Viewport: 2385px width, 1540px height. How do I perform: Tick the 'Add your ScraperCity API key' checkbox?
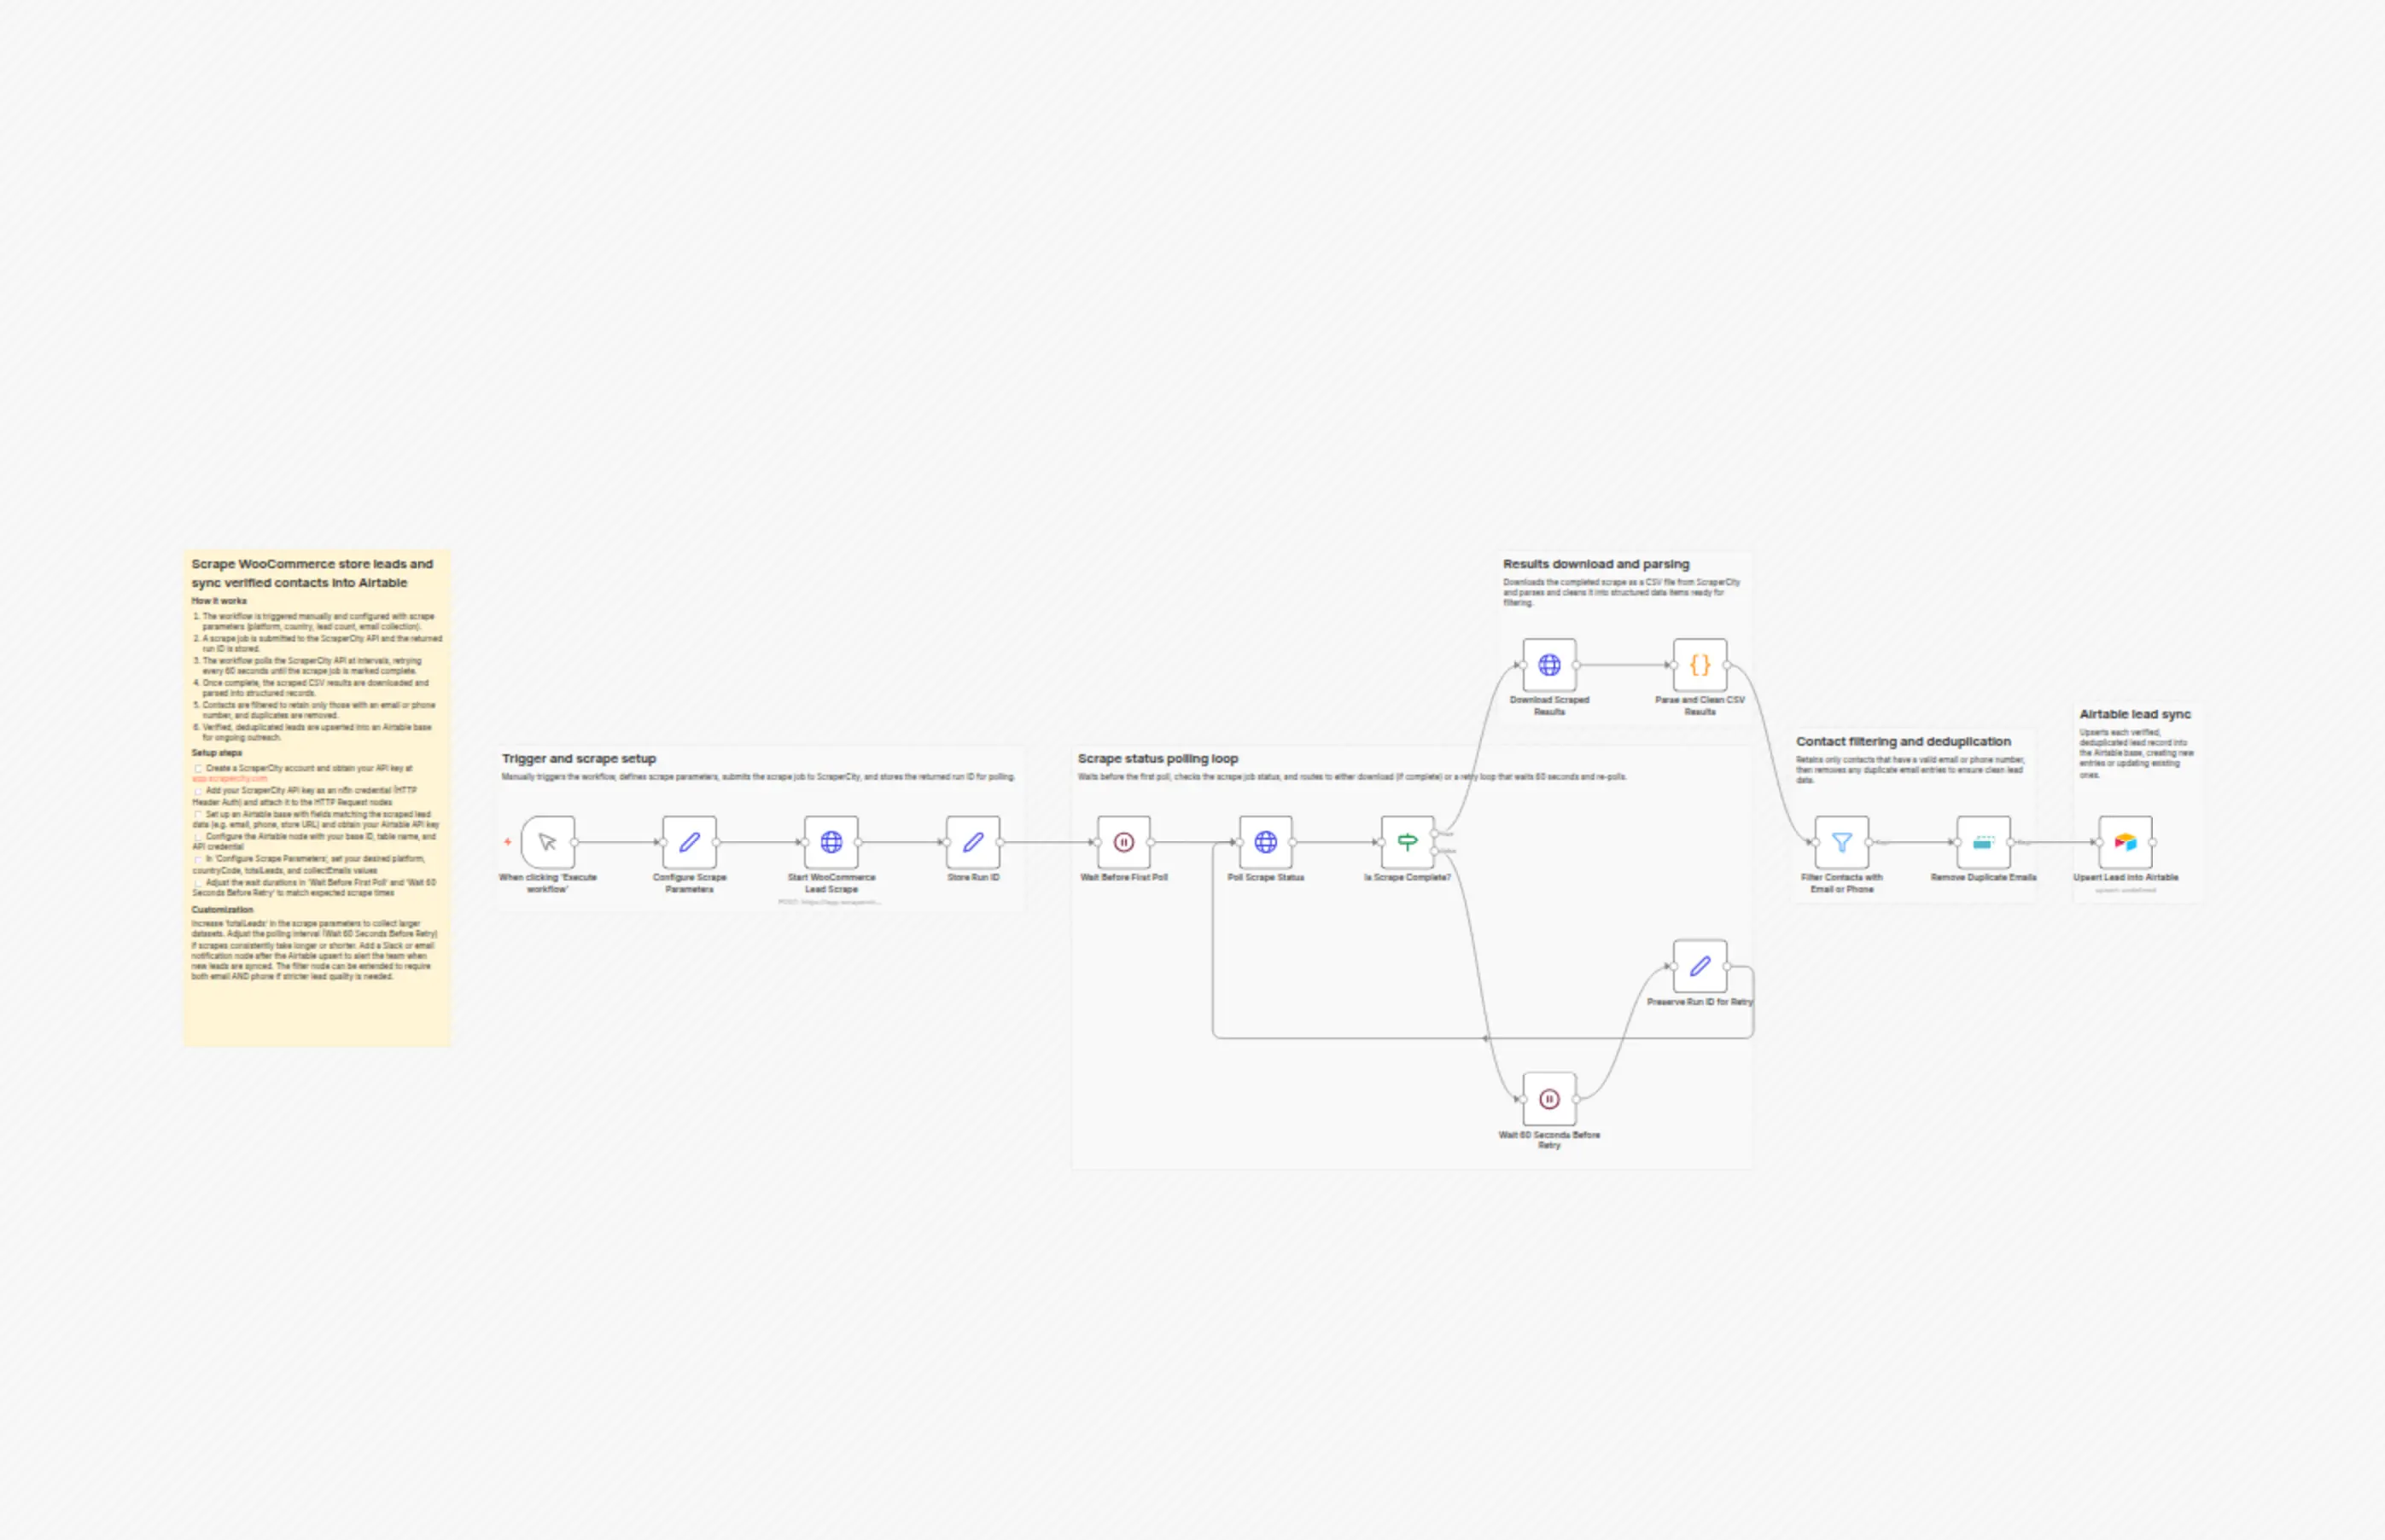[198, 791]
